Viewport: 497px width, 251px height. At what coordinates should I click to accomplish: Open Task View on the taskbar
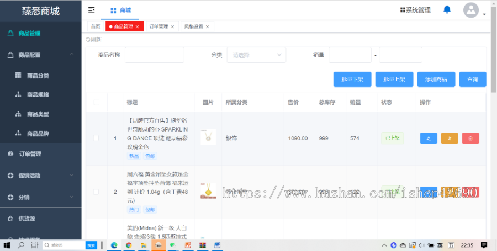(x=35, y=245)
